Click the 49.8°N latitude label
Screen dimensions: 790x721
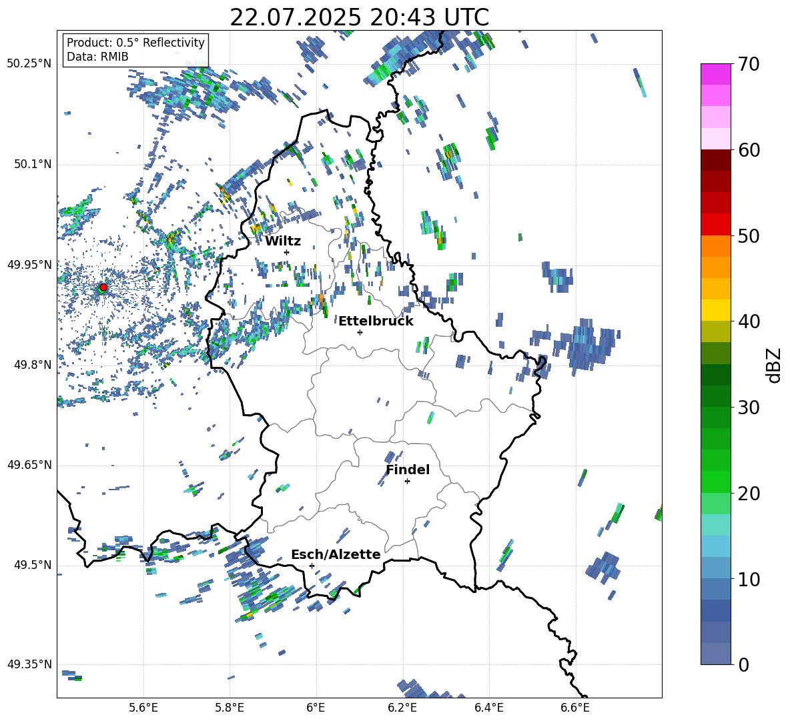tap(33, 365)
